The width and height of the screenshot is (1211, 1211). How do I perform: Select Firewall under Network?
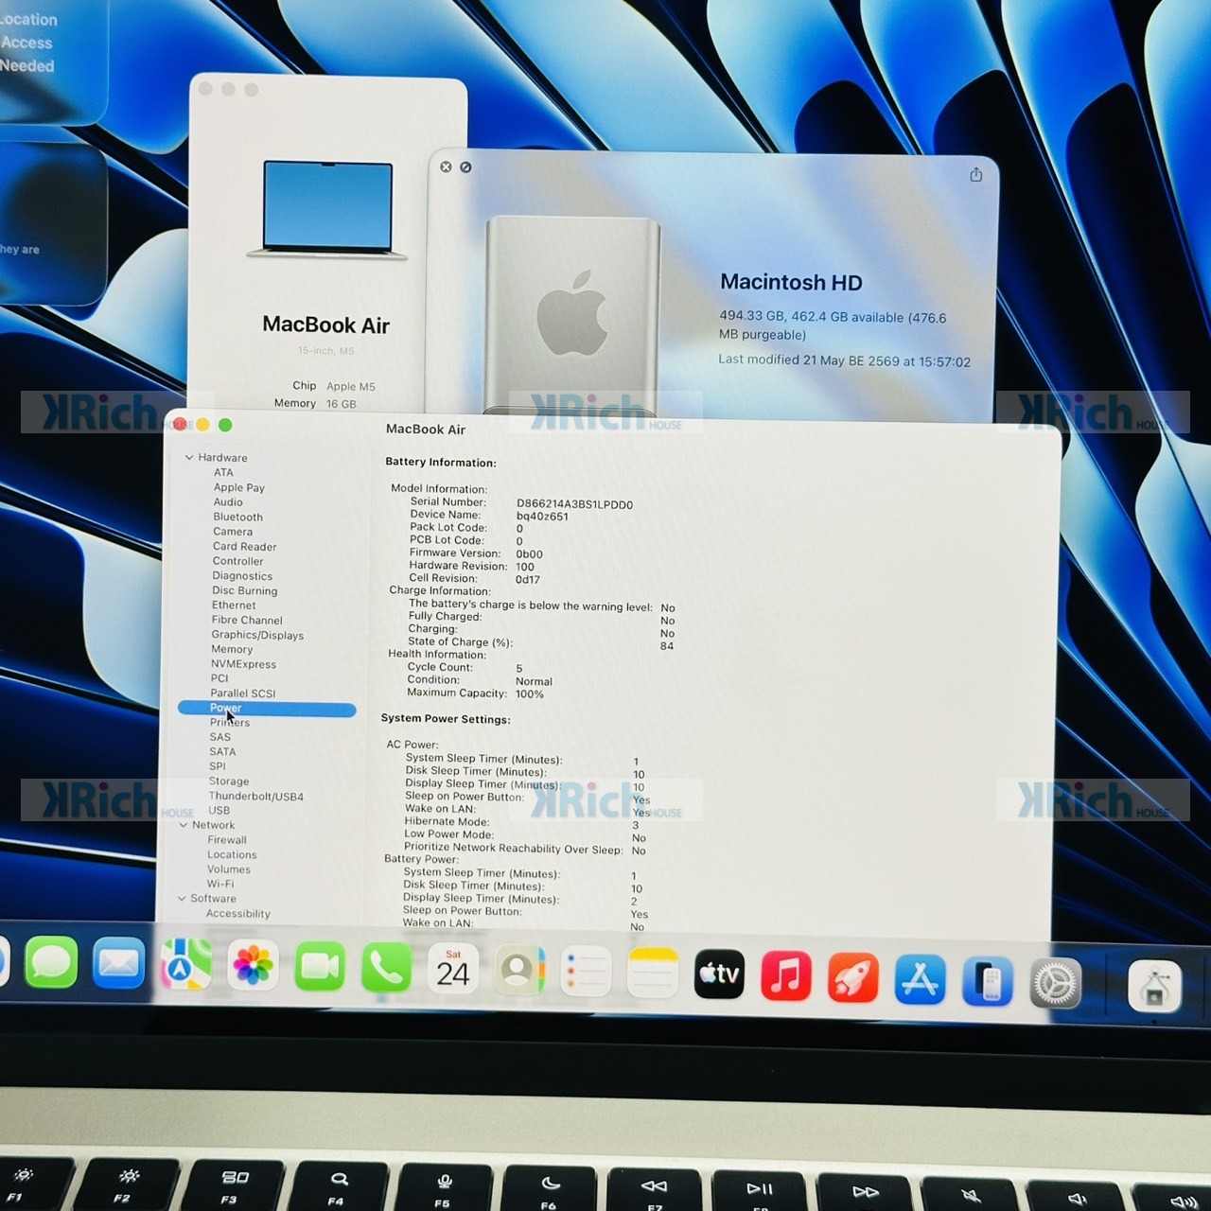227,840
